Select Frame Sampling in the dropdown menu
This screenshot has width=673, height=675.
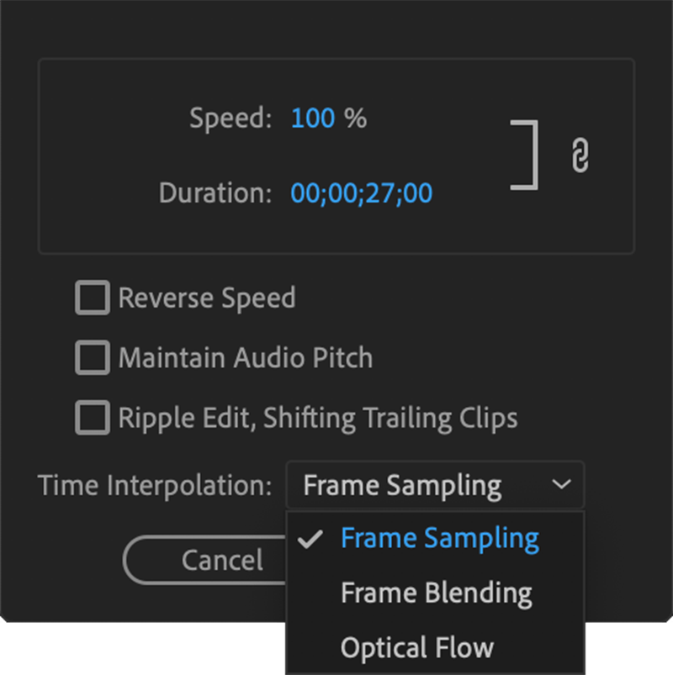[440, 537]
